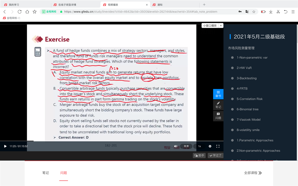Select chapter 6-Binomial tree
This screenshot has height=186, width=298.
247,109
